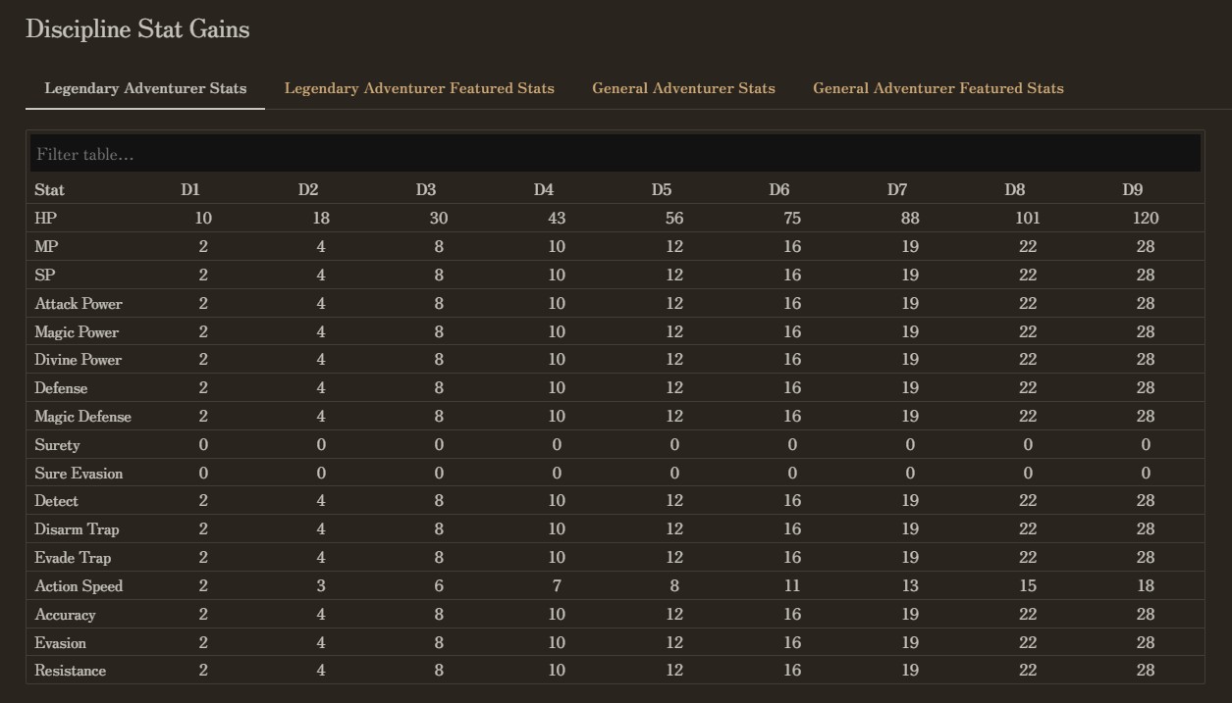
Task: Click Action Speed value 11 under D6
Action: (792, 585)
